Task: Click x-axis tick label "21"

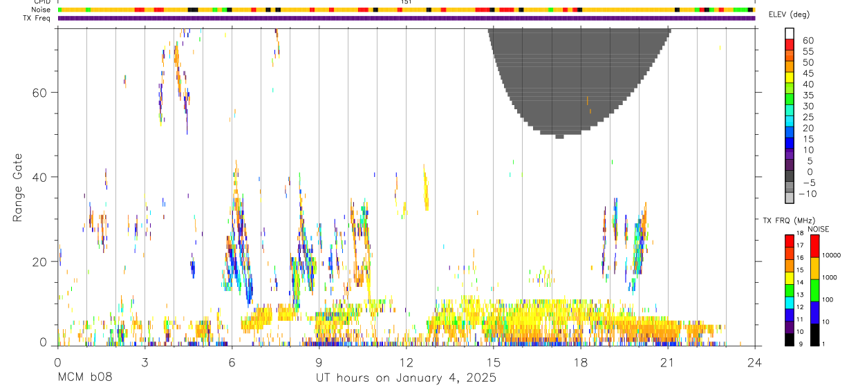Action: (667, 362)
